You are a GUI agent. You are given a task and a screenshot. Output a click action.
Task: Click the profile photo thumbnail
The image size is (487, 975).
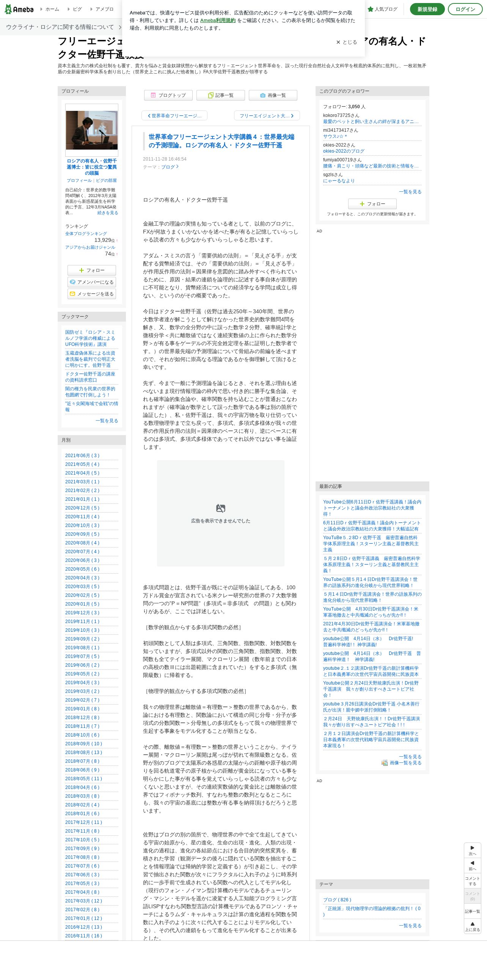click(x=92, y=130)
